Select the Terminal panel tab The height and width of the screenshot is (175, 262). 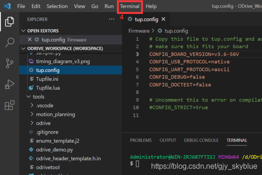(237, 140)
